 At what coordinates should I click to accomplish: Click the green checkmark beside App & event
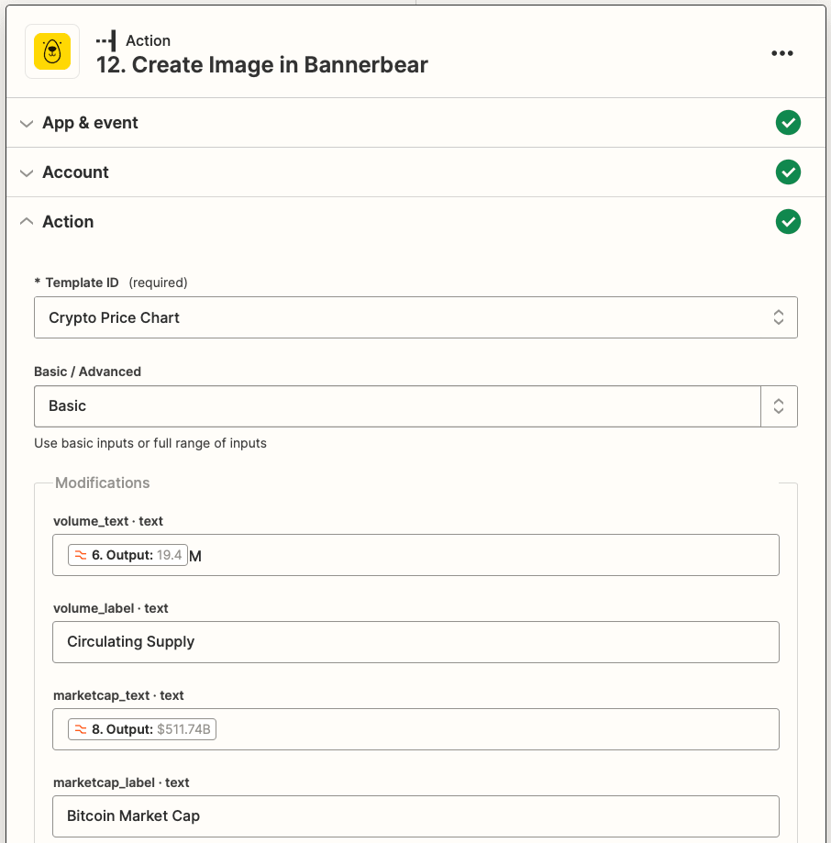point(788,122)
